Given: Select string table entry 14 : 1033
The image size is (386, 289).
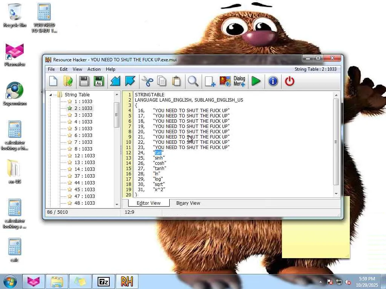Looking at the screenshot, I should point(84,169).
